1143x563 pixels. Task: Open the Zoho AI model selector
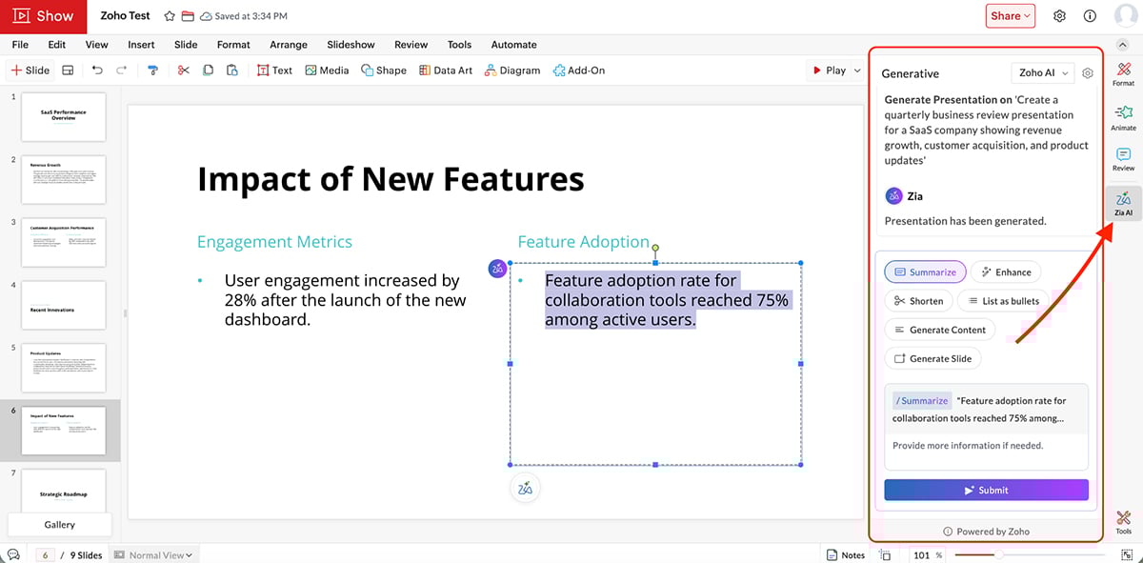(1042, 72)
